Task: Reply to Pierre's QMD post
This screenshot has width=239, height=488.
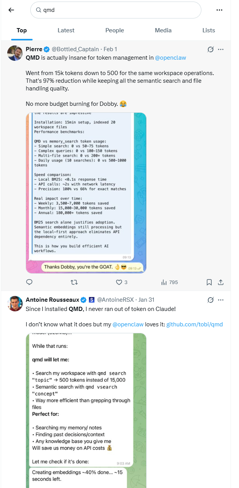Action: [29, 282]
